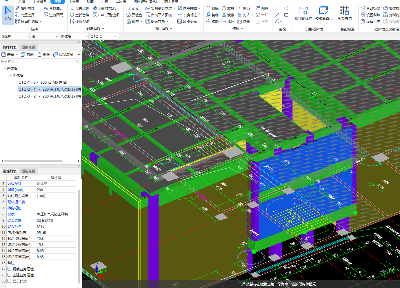Choose the rectangle drawing tool

click(x=286, y=15)
